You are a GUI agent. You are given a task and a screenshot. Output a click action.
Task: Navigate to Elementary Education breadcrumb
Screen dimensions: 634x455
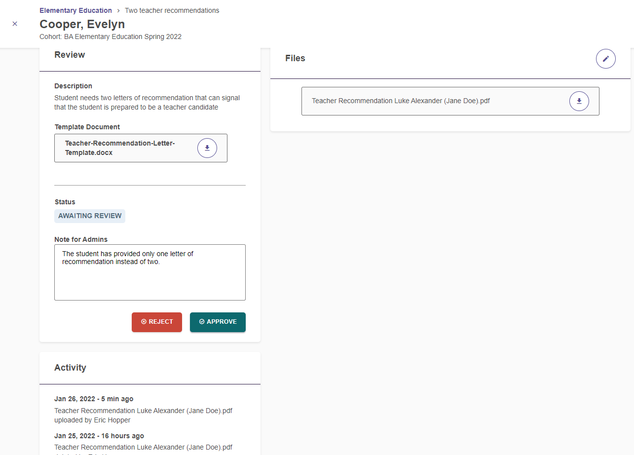coord(75,10)
